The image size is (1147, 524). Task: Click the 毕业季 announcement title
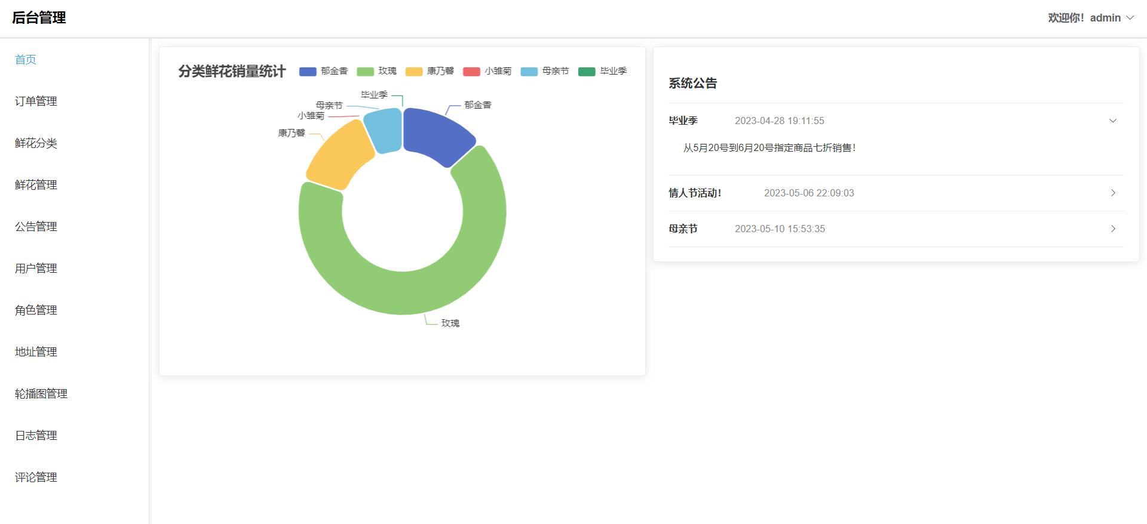[683, 121]
